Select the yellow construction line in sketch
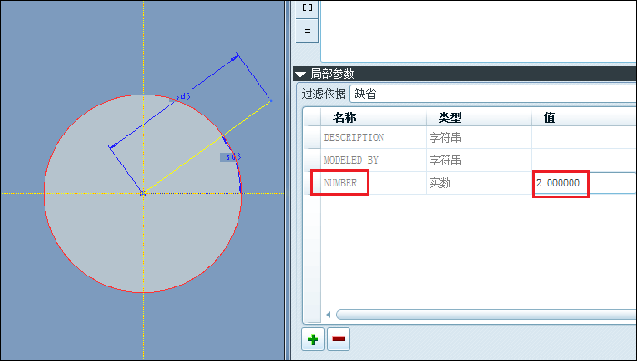Screen dimensions: 637x361 tap(207, 147)
